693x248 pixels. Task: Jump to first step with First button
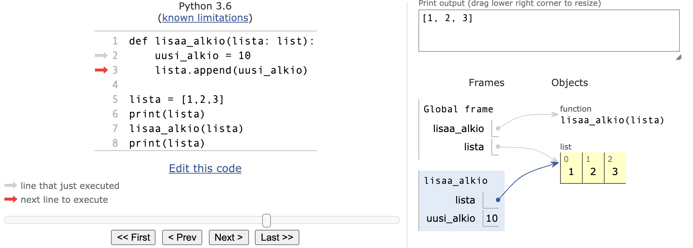click(133, 237)
